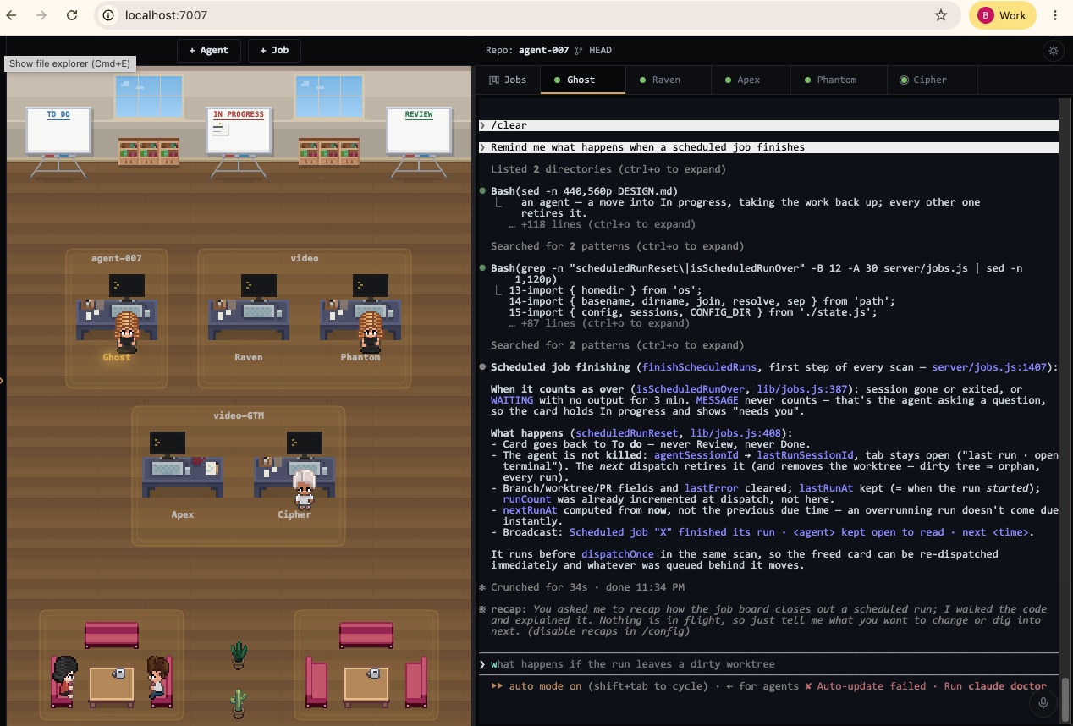The height and width of the screenshot is (726, 1073).
Task: Click Apex's desk monitor
Action: pyautogui.click(x=168, y=443)
